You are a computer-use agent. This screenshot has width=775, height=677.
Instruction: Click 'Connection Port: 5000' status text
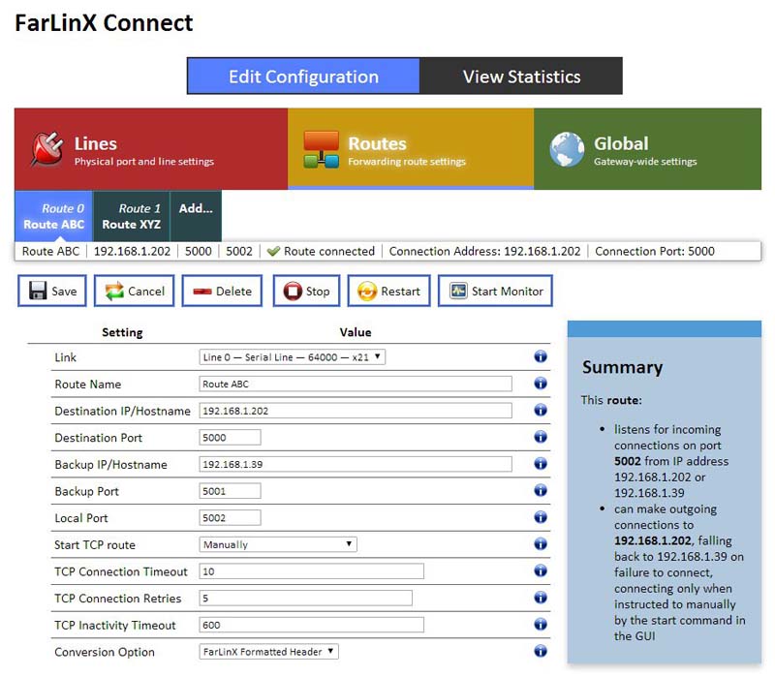point(655,251)
